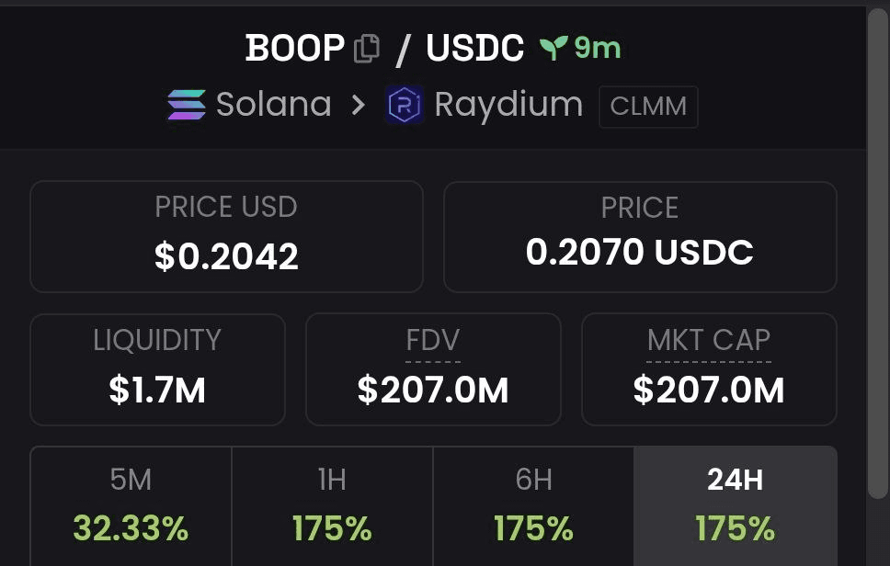This screenshot has height=566, width=890.
Task: Open the Raydium link
Action: coord(509,105)
